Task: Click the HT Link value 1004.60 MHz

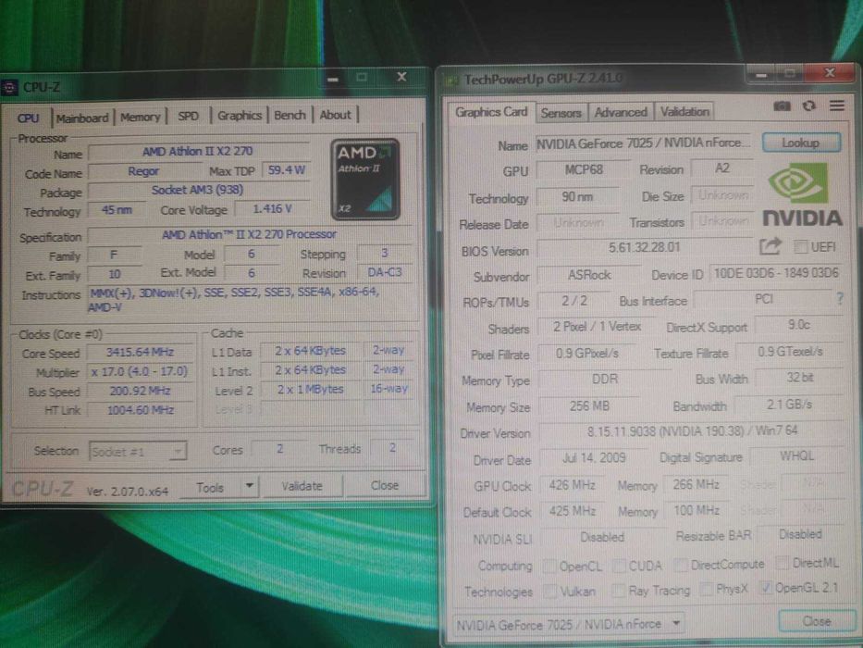Action: click(140, 410)
